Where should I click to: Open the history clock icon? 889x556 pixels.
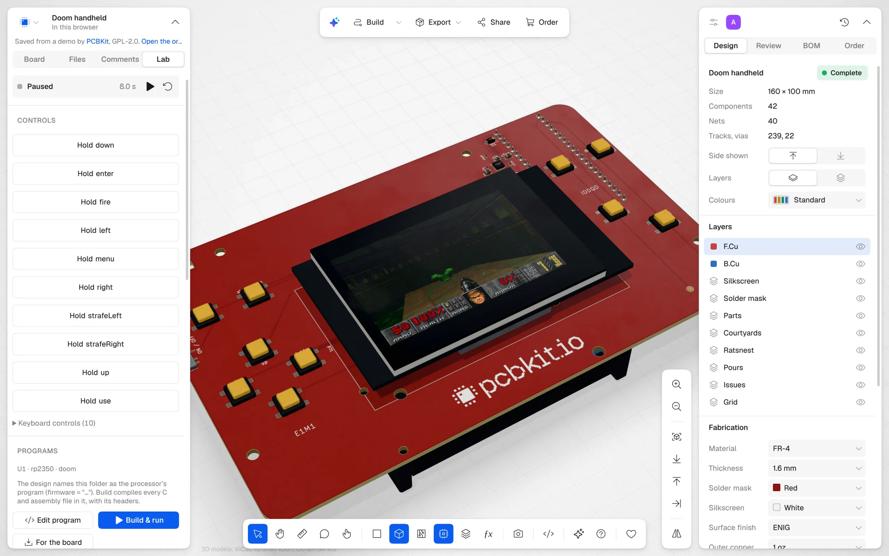(844, 22)
